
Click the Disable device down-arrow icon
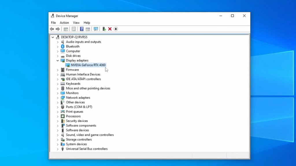click(x=116, y=29)
